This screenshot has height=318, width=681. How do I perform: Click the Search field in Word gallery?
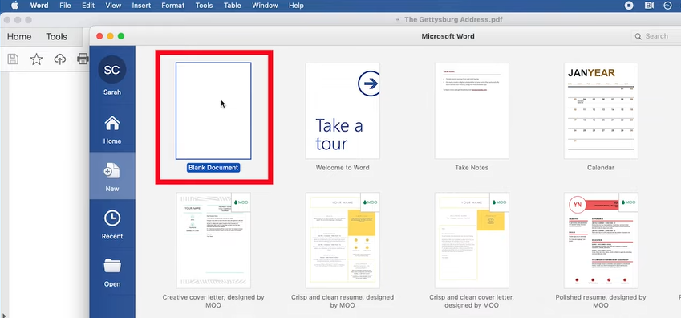click(x=656, y=37)
